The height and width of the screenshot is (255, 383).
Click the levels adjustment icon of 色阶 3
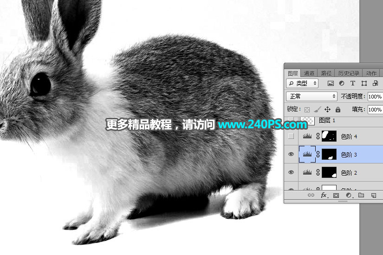click(x=307, y=154)
